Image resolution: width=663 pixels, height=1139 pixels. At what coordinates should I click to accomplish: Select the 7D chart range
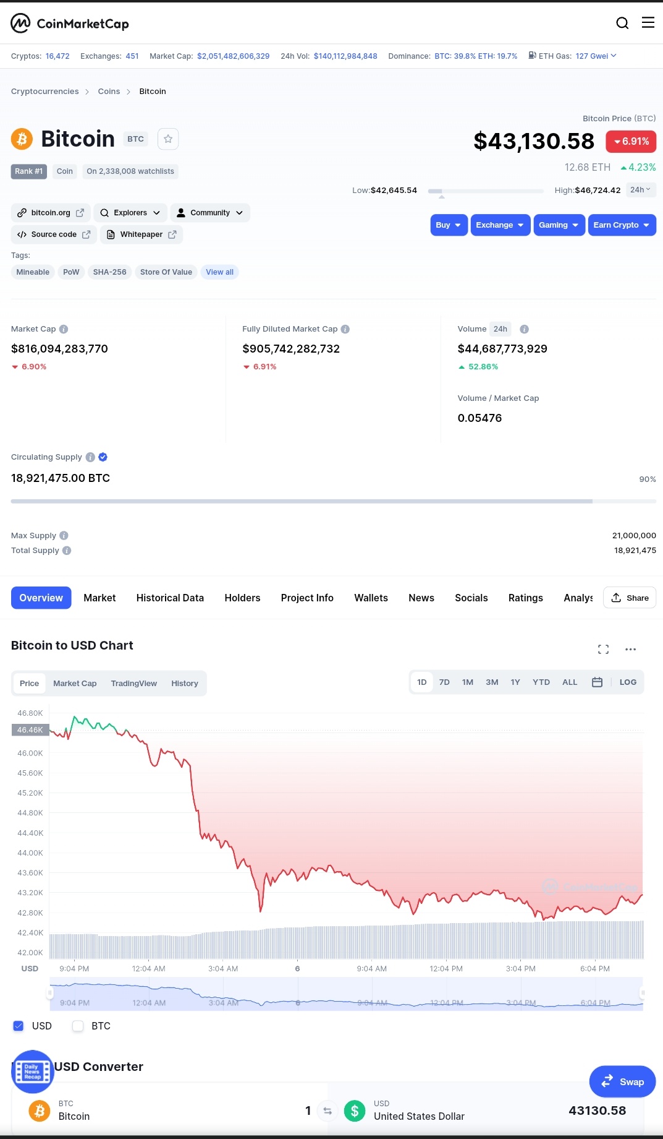click(444, 682)
